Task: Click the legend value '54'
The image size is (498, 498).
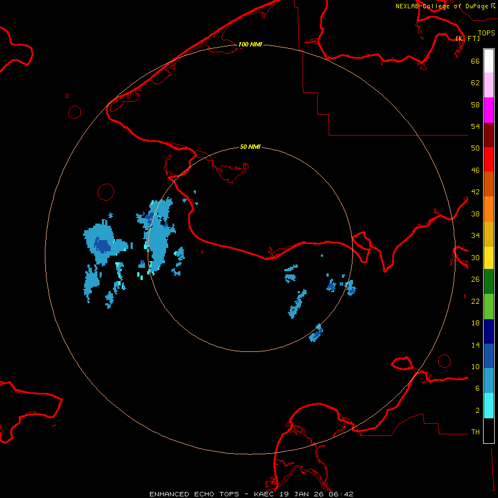Action: click(475, 126)
